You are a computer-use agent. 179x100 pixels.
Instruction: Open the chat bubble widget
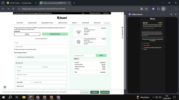(5, 87)
